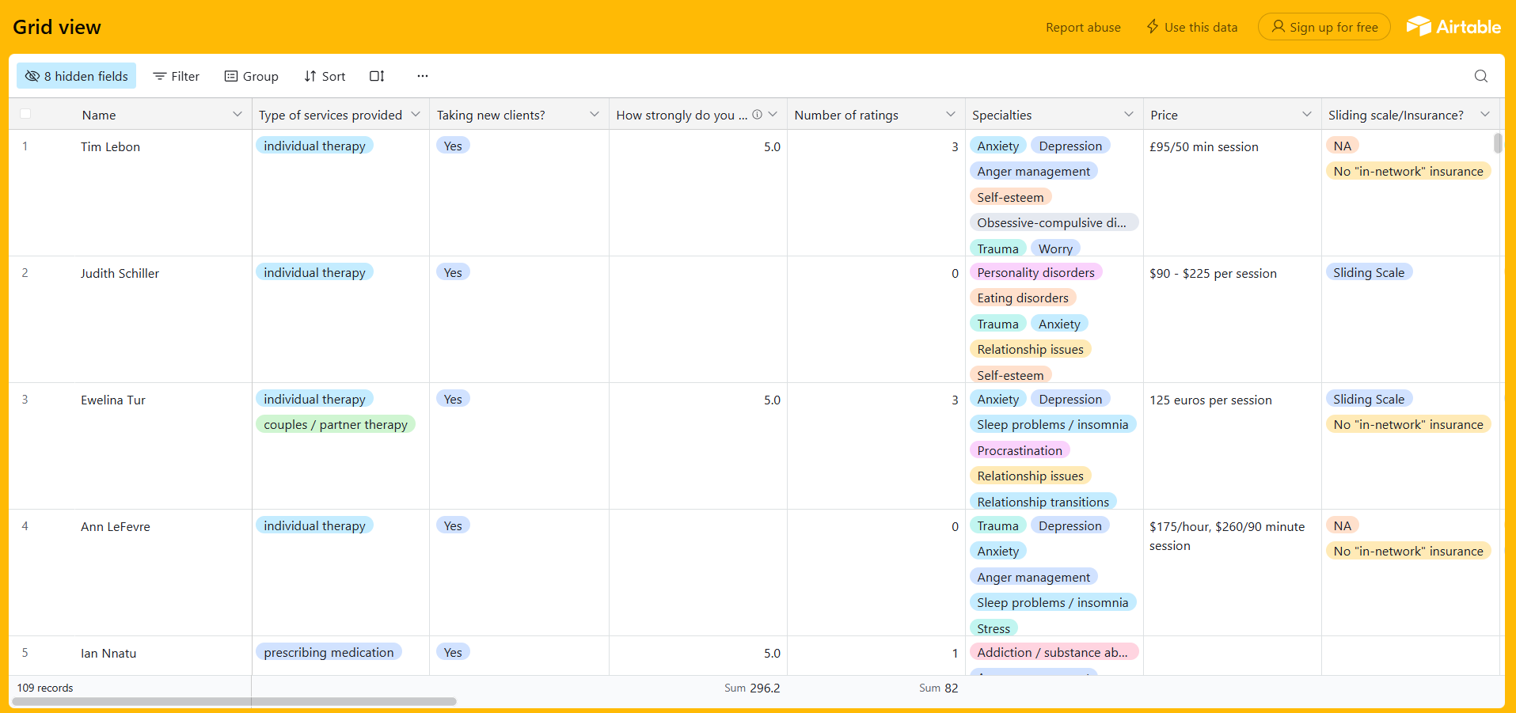The width and height of the screenshot is (1516, 713).
Task: Open the Filter tool
Action: (x=176, y=76)
